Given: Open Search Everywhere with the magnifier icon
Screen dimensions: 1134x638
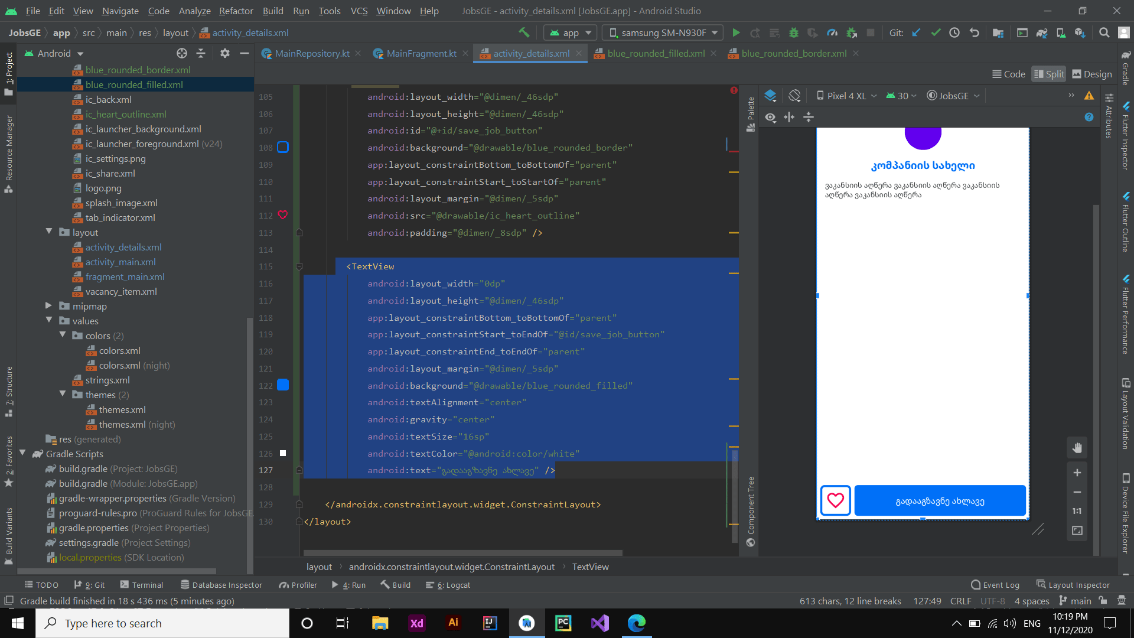Looking at the screenshot, I should (x=1104, y=32).
